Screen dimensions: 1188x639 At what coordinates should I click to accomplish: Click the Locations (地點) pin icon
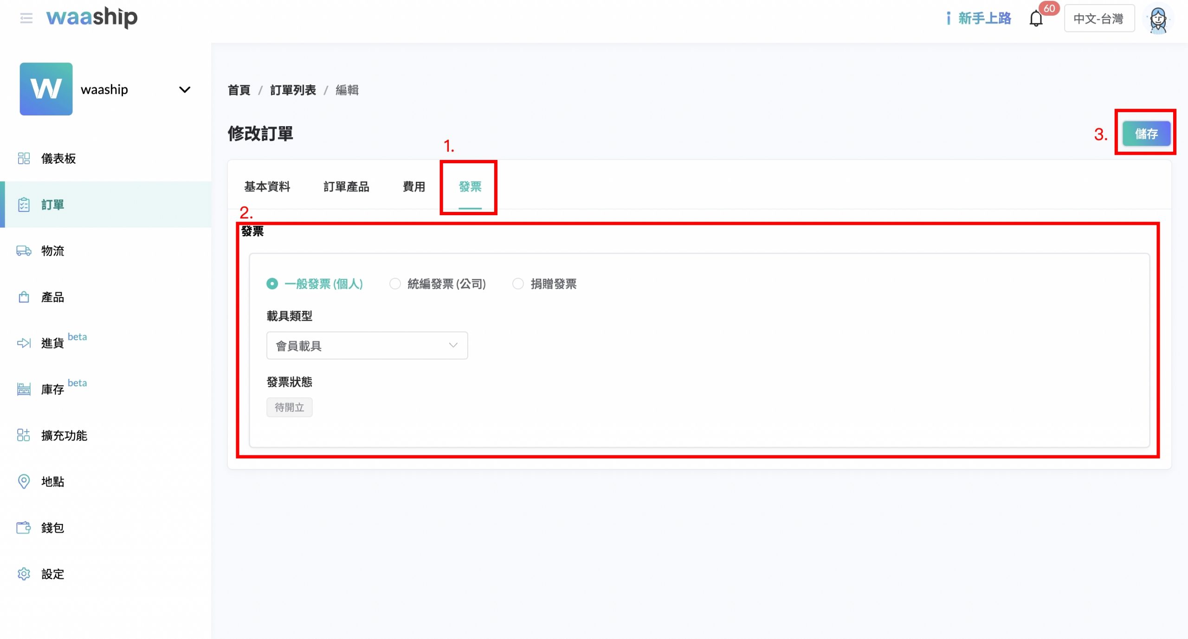point(24,481)
